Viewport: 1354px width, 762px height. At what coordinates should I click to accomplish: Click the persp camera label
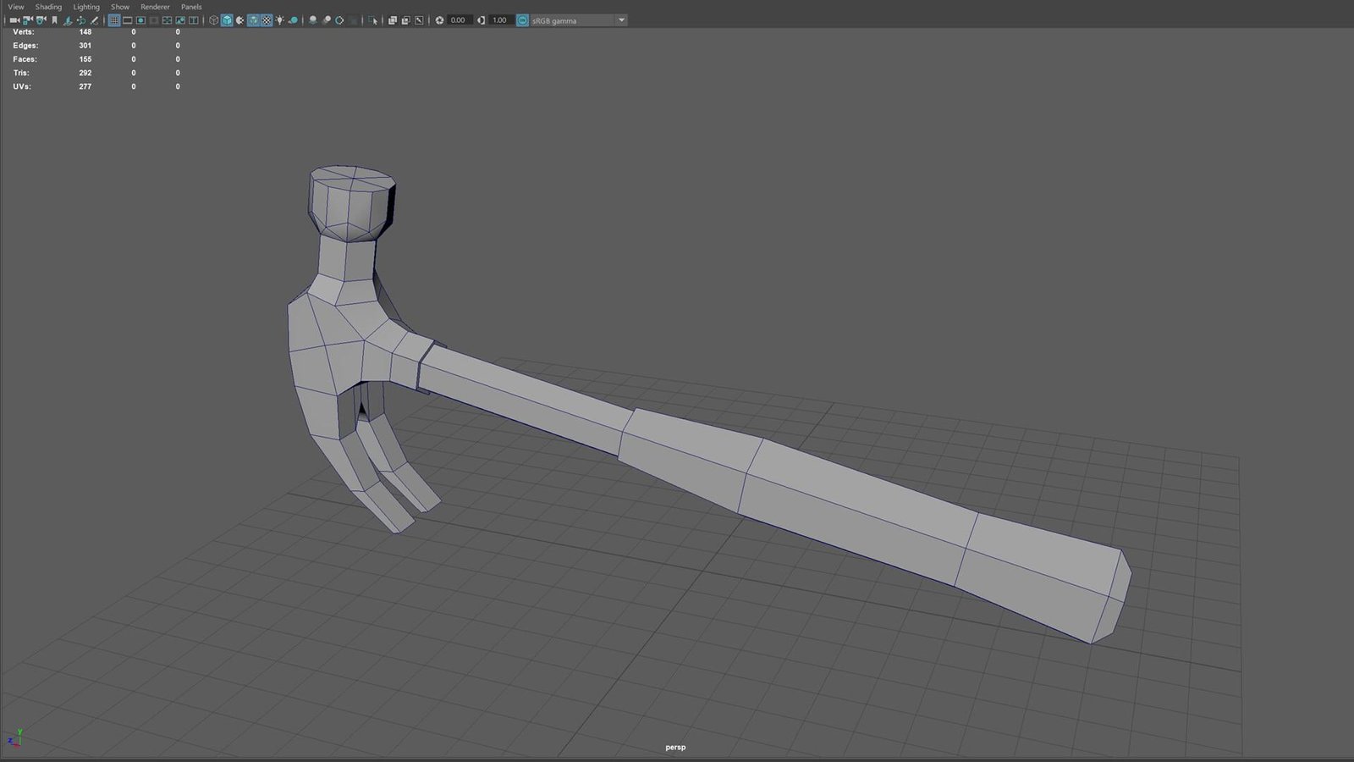pos(675,747)
